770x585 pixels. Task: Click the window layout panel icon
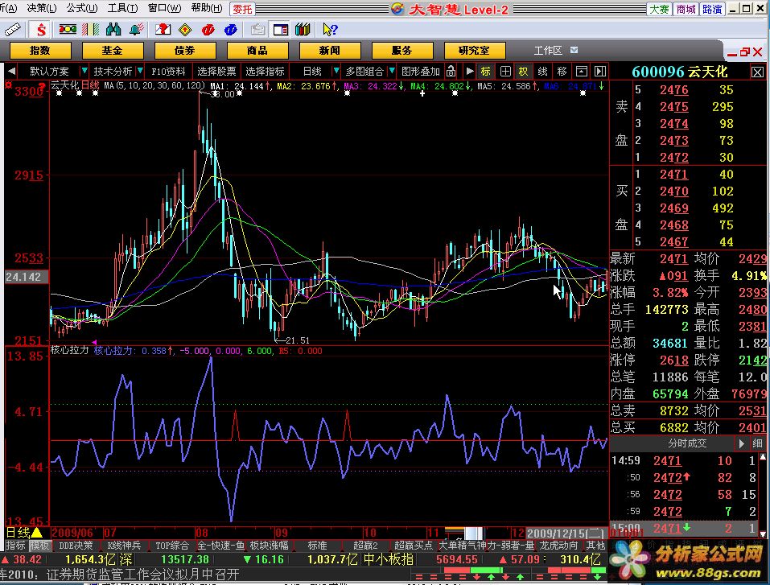click(x=280, y=30)
